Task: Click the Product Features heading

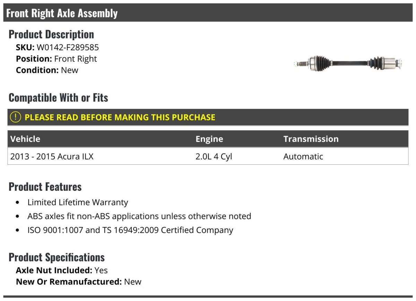Action: point(45,187)
